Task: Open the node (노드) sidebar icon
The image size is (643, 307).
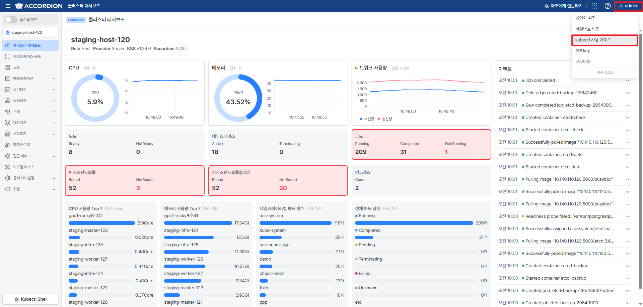Action: (8, 67)
